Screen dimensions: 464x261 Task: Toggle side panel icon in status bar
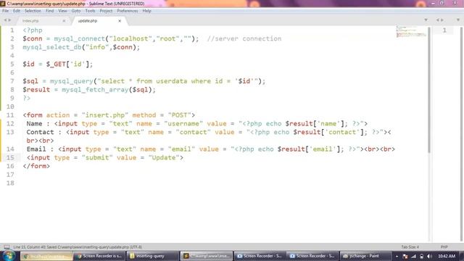click(7, 246)
